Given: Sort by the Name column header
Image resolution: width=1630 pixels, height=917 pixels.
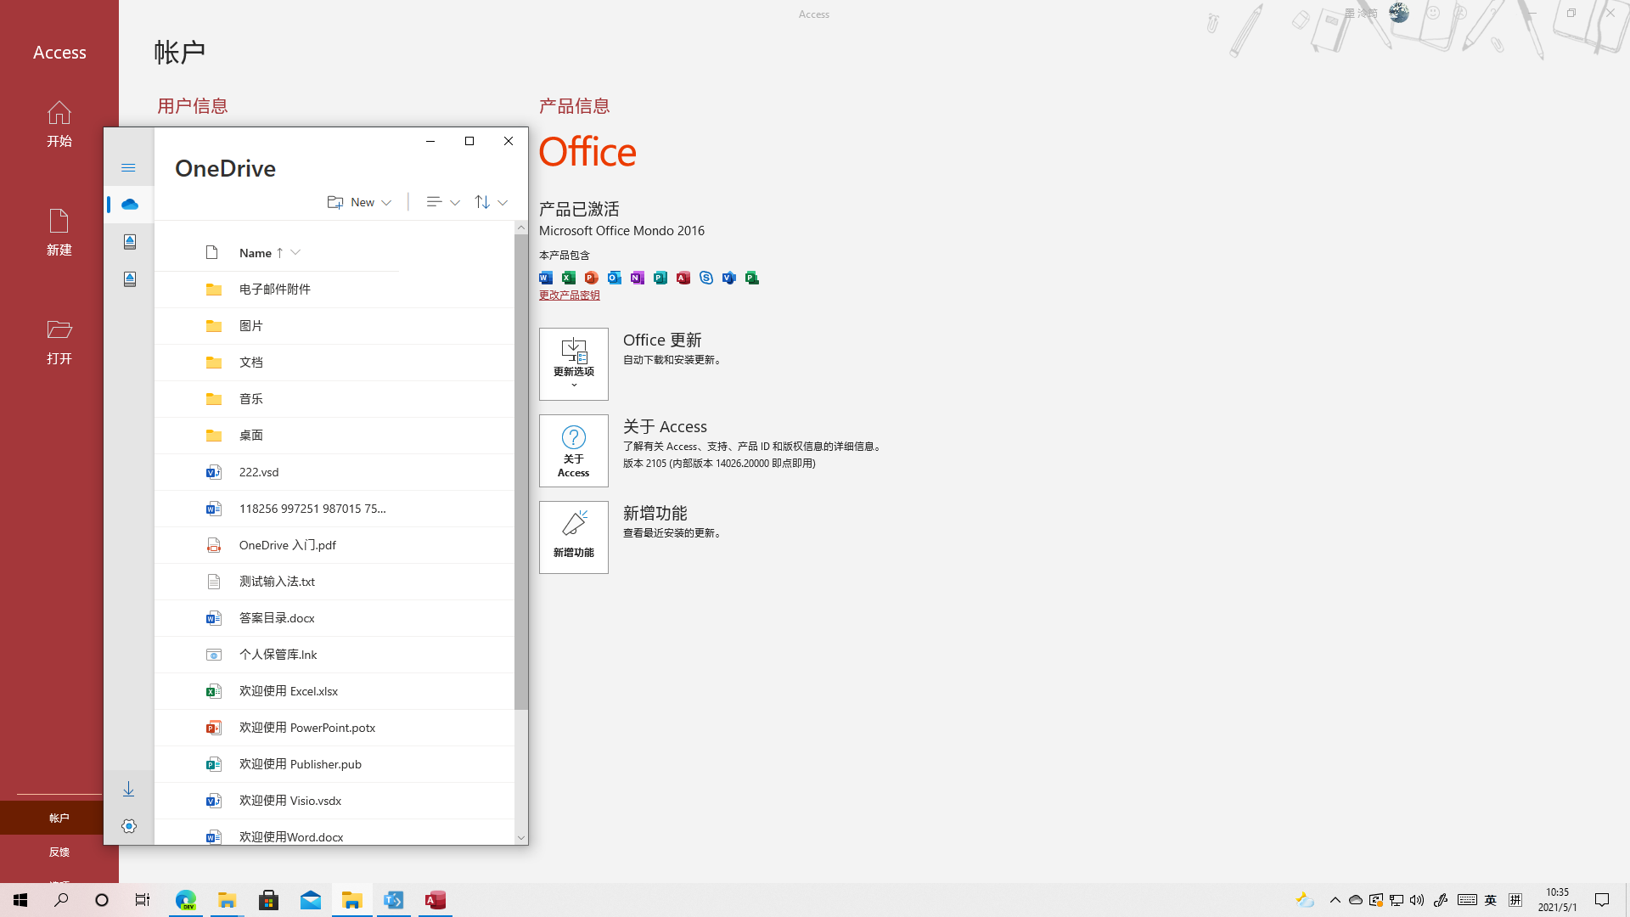Looking at the screenshot, I should [x=256, y=253].
